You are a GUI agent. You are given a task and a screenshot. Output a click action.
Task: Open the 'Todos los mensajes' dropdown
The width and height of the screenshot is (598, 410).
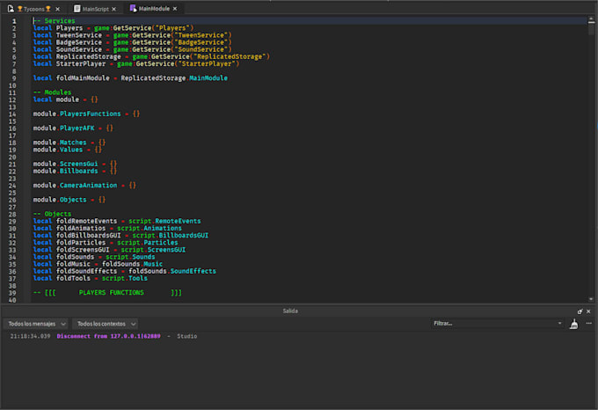[x=35, y=324]
